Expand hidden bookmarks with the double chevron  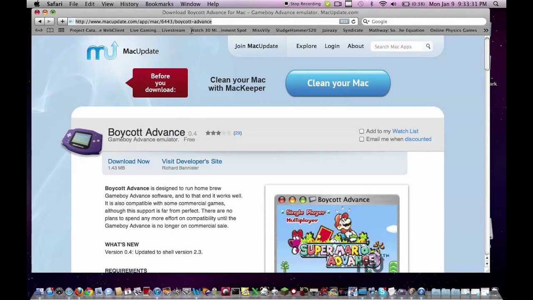tap(486, 30)
